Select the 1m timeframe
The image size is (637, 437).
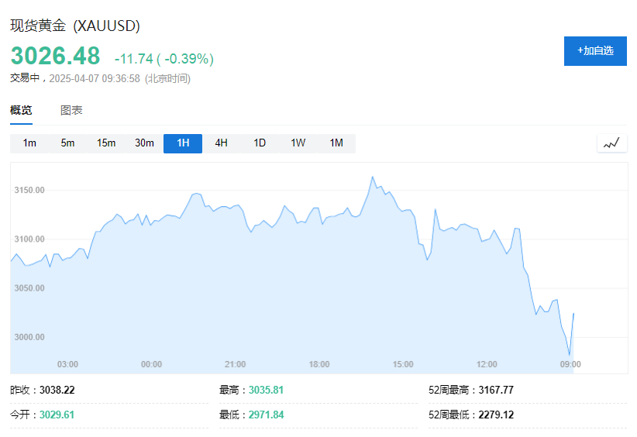pyautogui.click(x=29, y=143)
